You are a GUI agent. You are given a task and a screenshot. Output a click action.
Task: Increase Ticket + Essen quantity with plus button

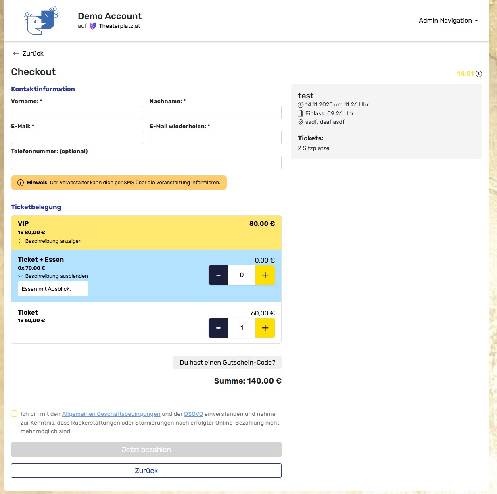[x=265, y=275]
